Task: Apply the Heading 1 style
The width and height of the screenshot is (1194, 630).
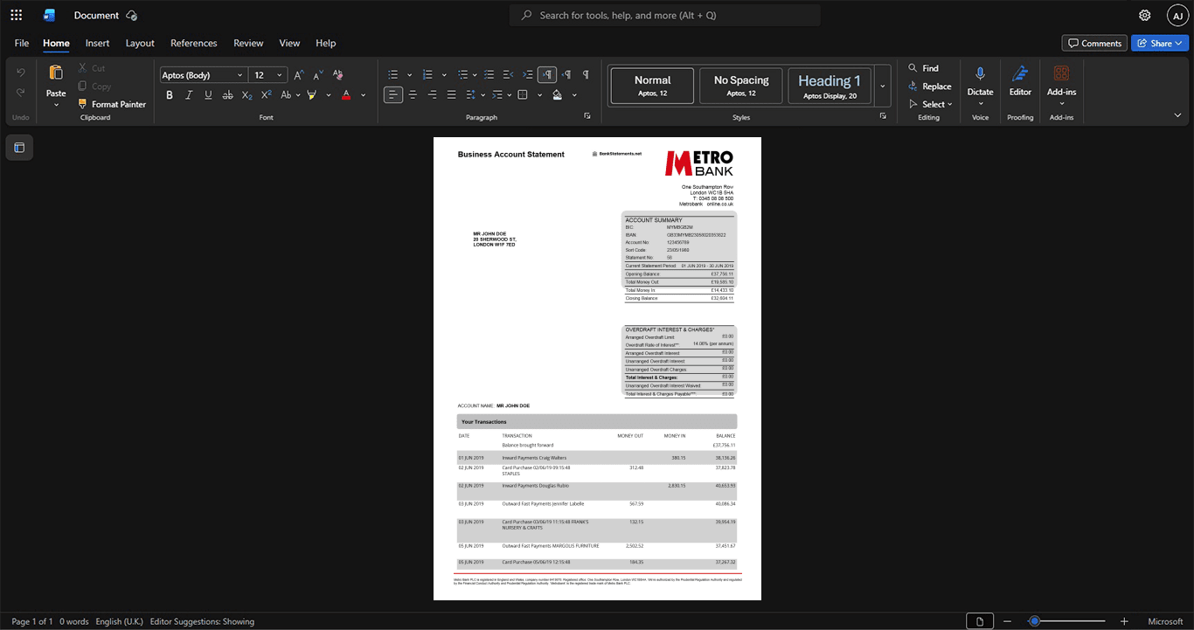Action: click(x=830, y=86)
